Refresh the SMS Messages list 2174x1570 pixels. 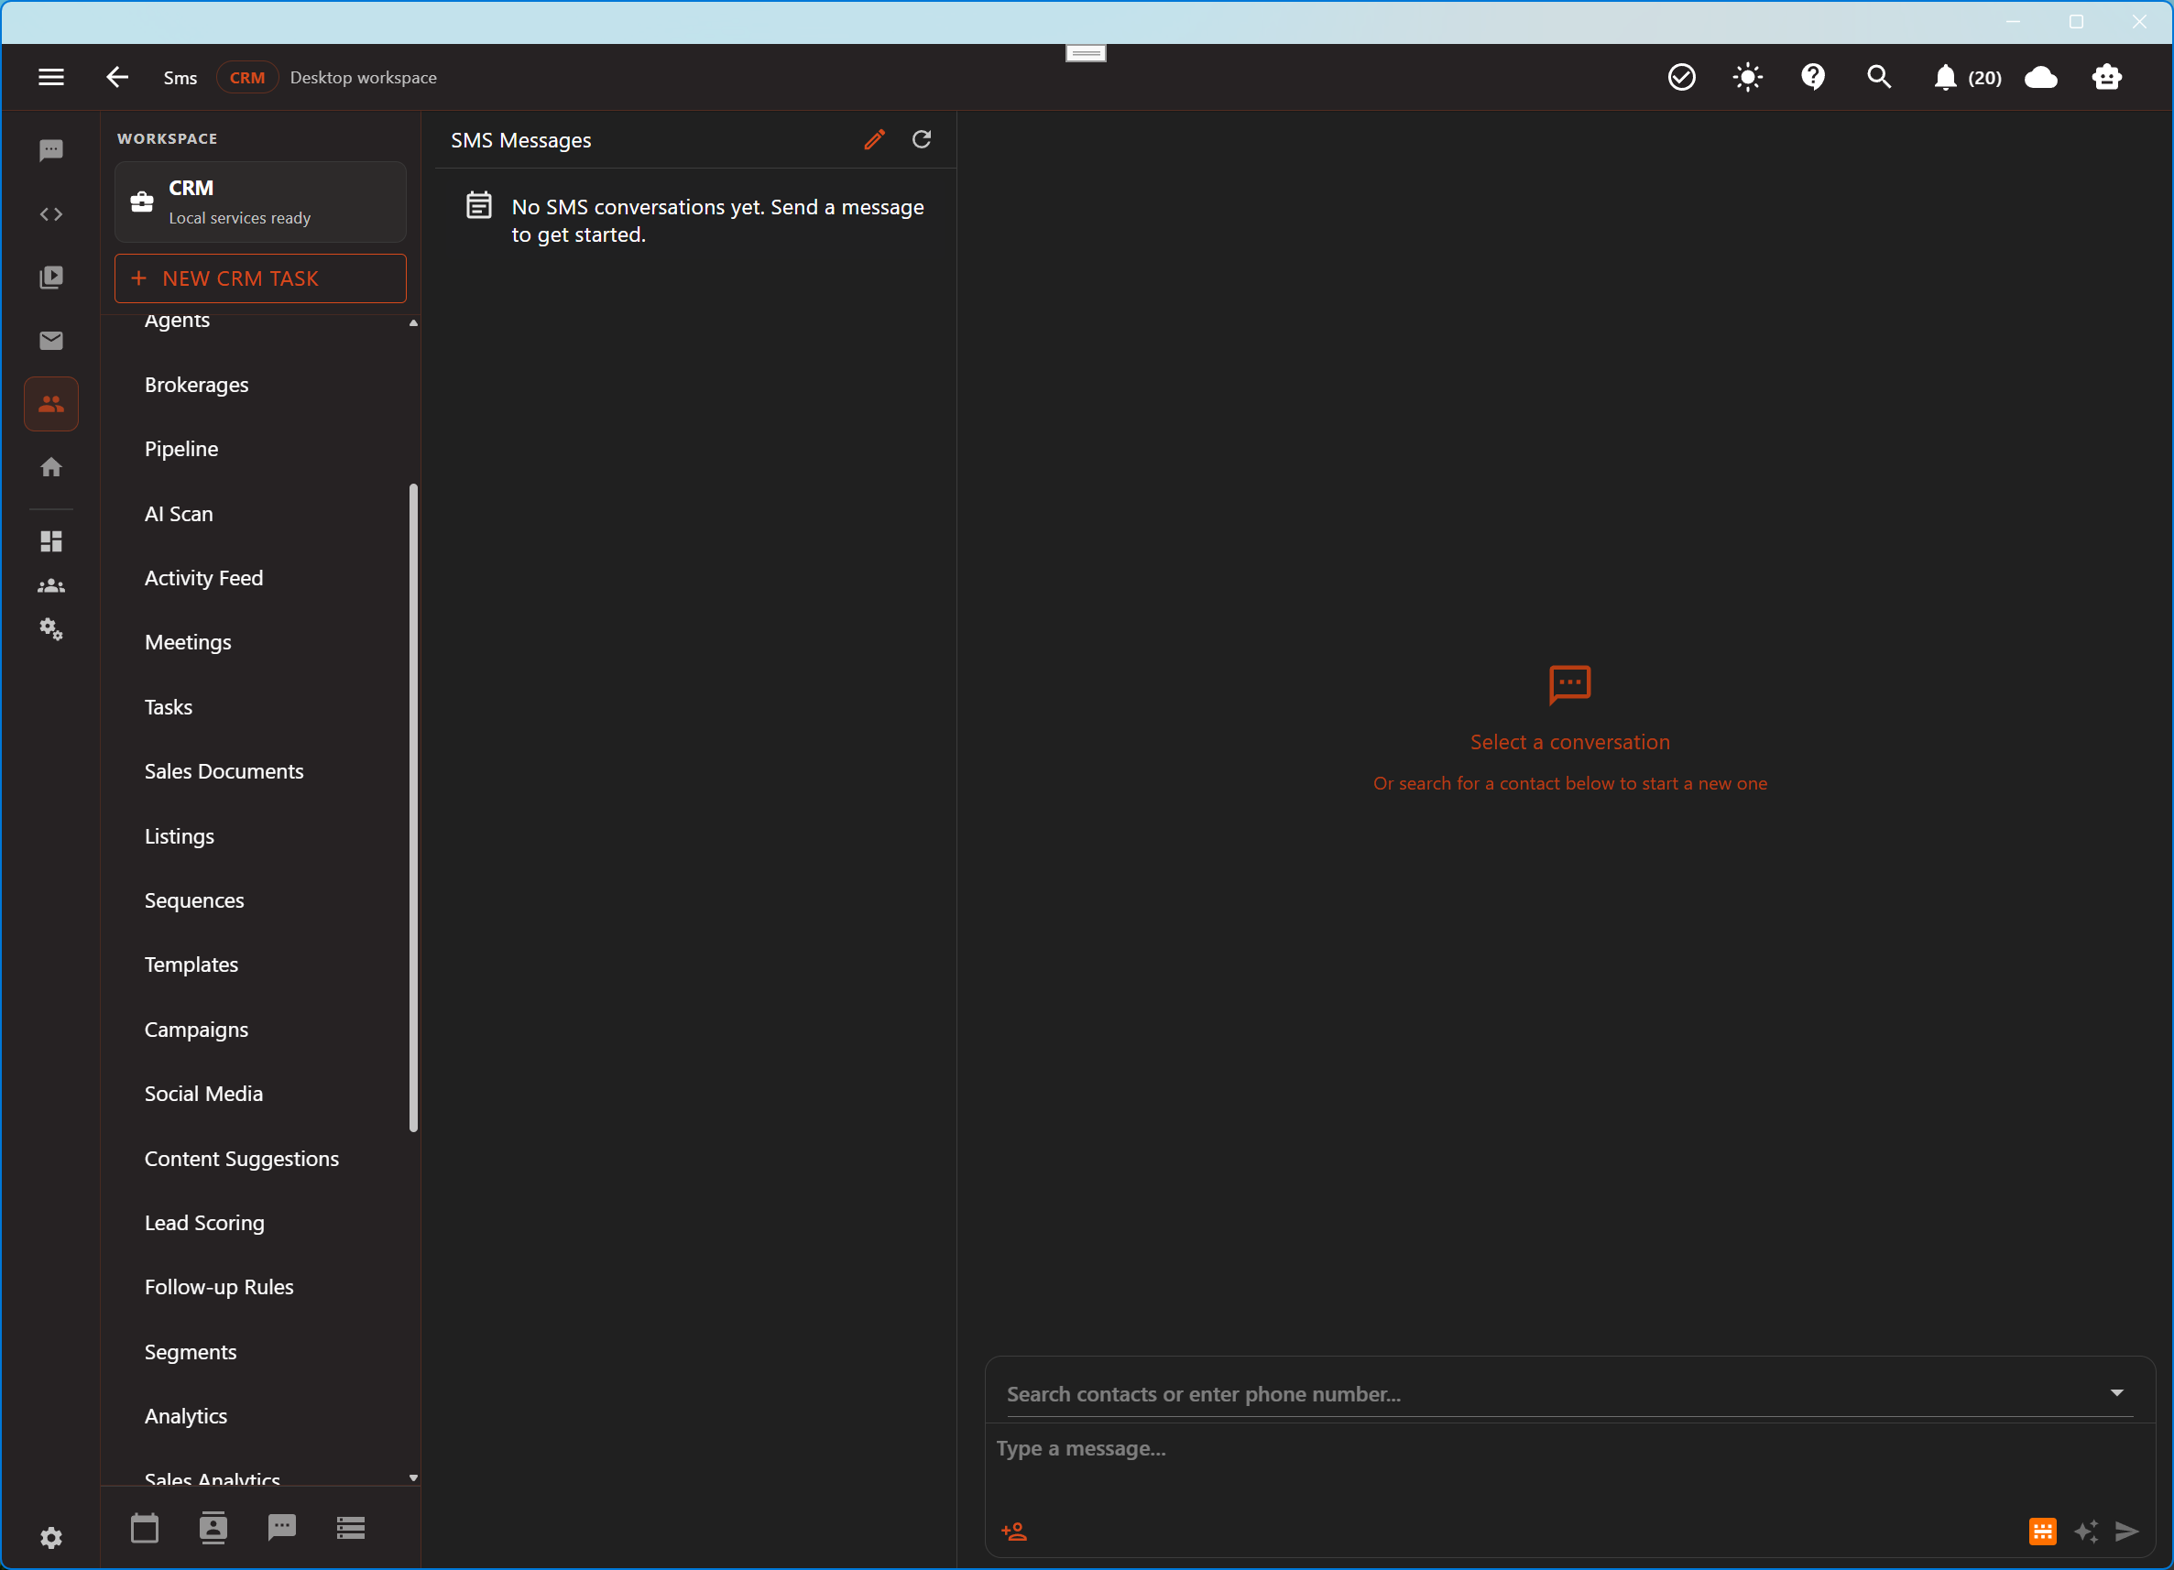[x=921, y=140]
